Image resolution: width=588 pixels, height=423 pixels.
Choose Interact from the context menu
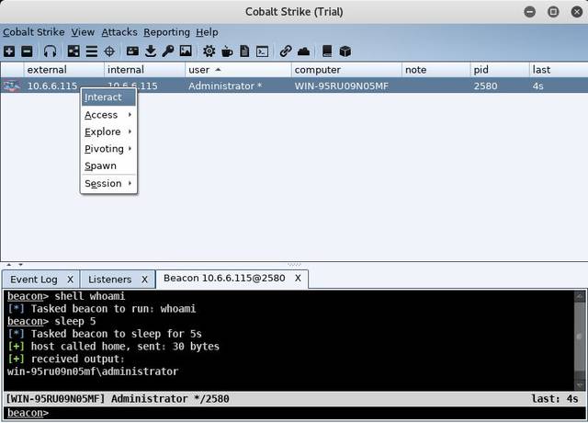[x=108, y=97]
